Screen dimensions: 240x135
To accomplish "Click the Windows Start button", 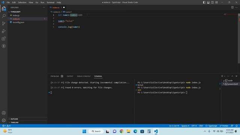I will pyautogui.click(x=84, y=131).
